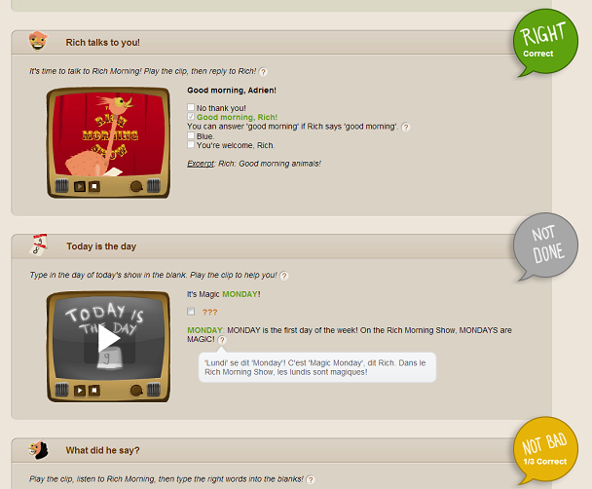Stop the Rich Morning Show clip
This screenshot has width=592, height=489.
94,186
